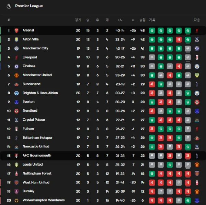This screenshot has height=205, width=206.
Task: Click Leeds United's next opponent crest
Action: click(197, 165)
